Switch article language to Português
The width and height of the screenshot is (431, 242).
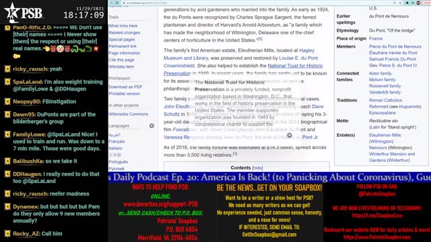[119, 162]
